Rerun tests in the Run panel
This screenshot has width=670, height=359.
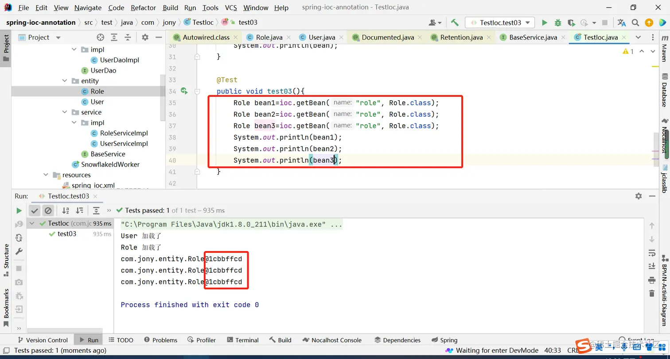19,210
